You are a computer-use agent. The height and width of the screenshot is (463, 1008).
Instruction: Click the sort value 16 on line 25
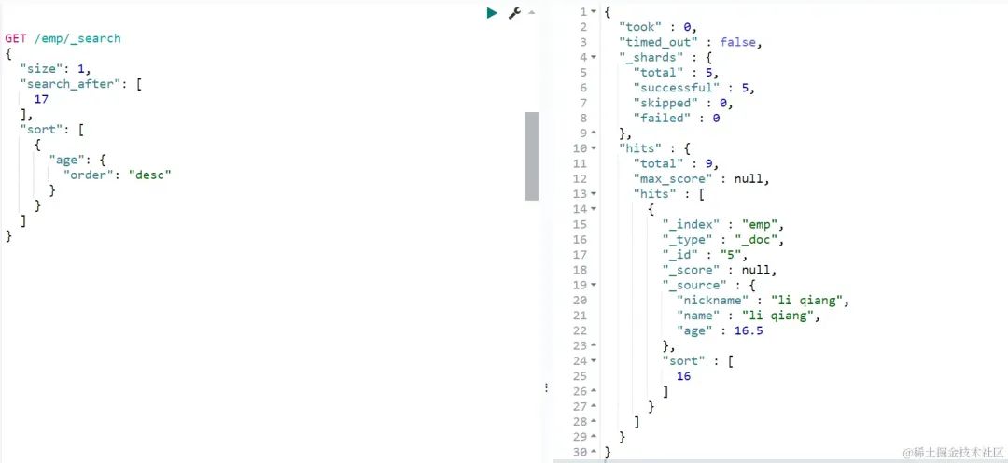coord(683,377)
